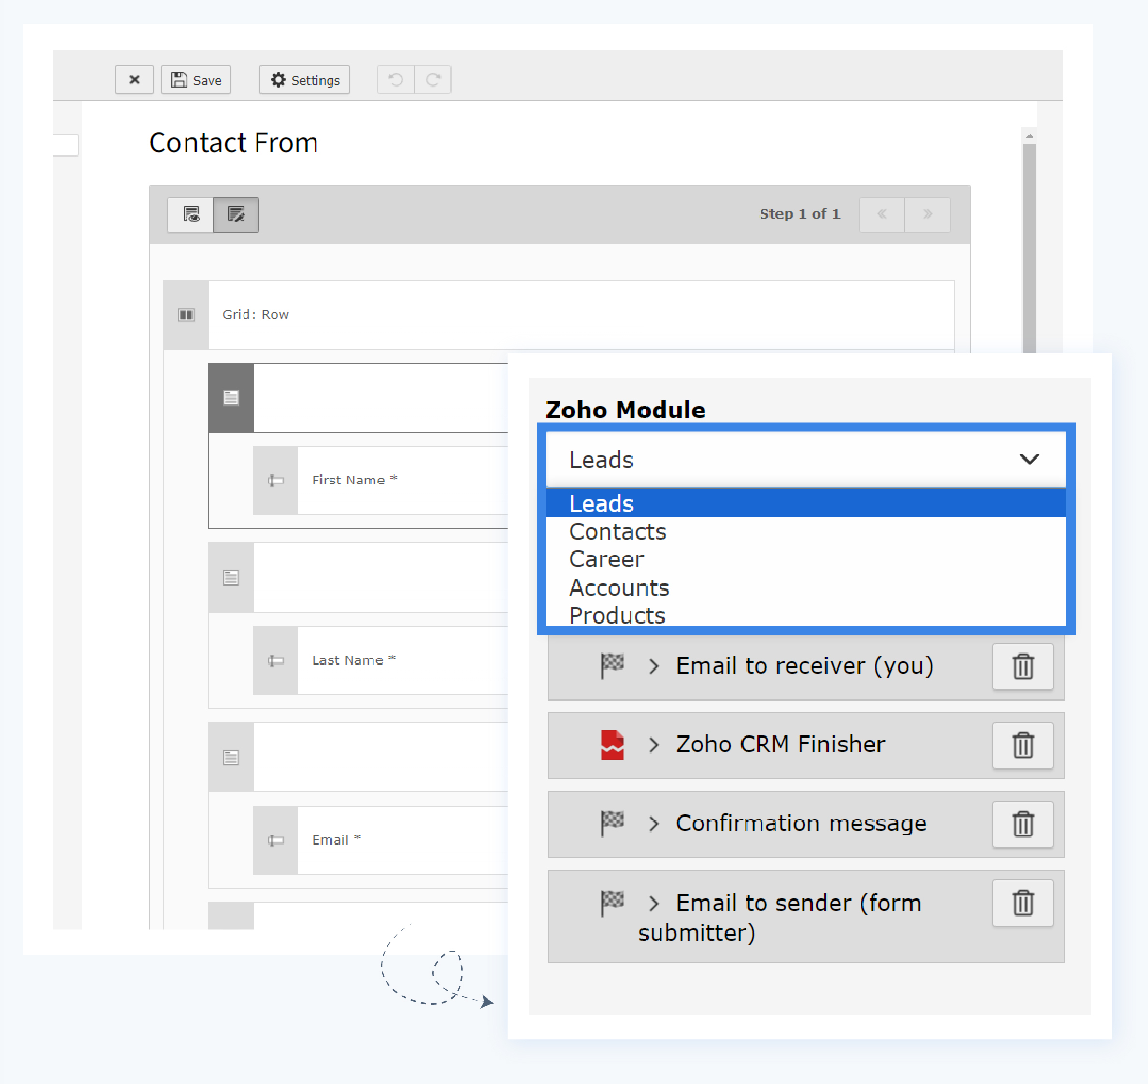The image size is (1148, 1084).
Task: Click the vertical scrollbar of form editor
Action: [x=1029, y=243]
